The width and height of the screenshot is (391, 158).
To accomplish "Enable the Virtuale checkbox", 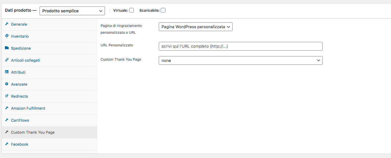I will tap(132, 10).
